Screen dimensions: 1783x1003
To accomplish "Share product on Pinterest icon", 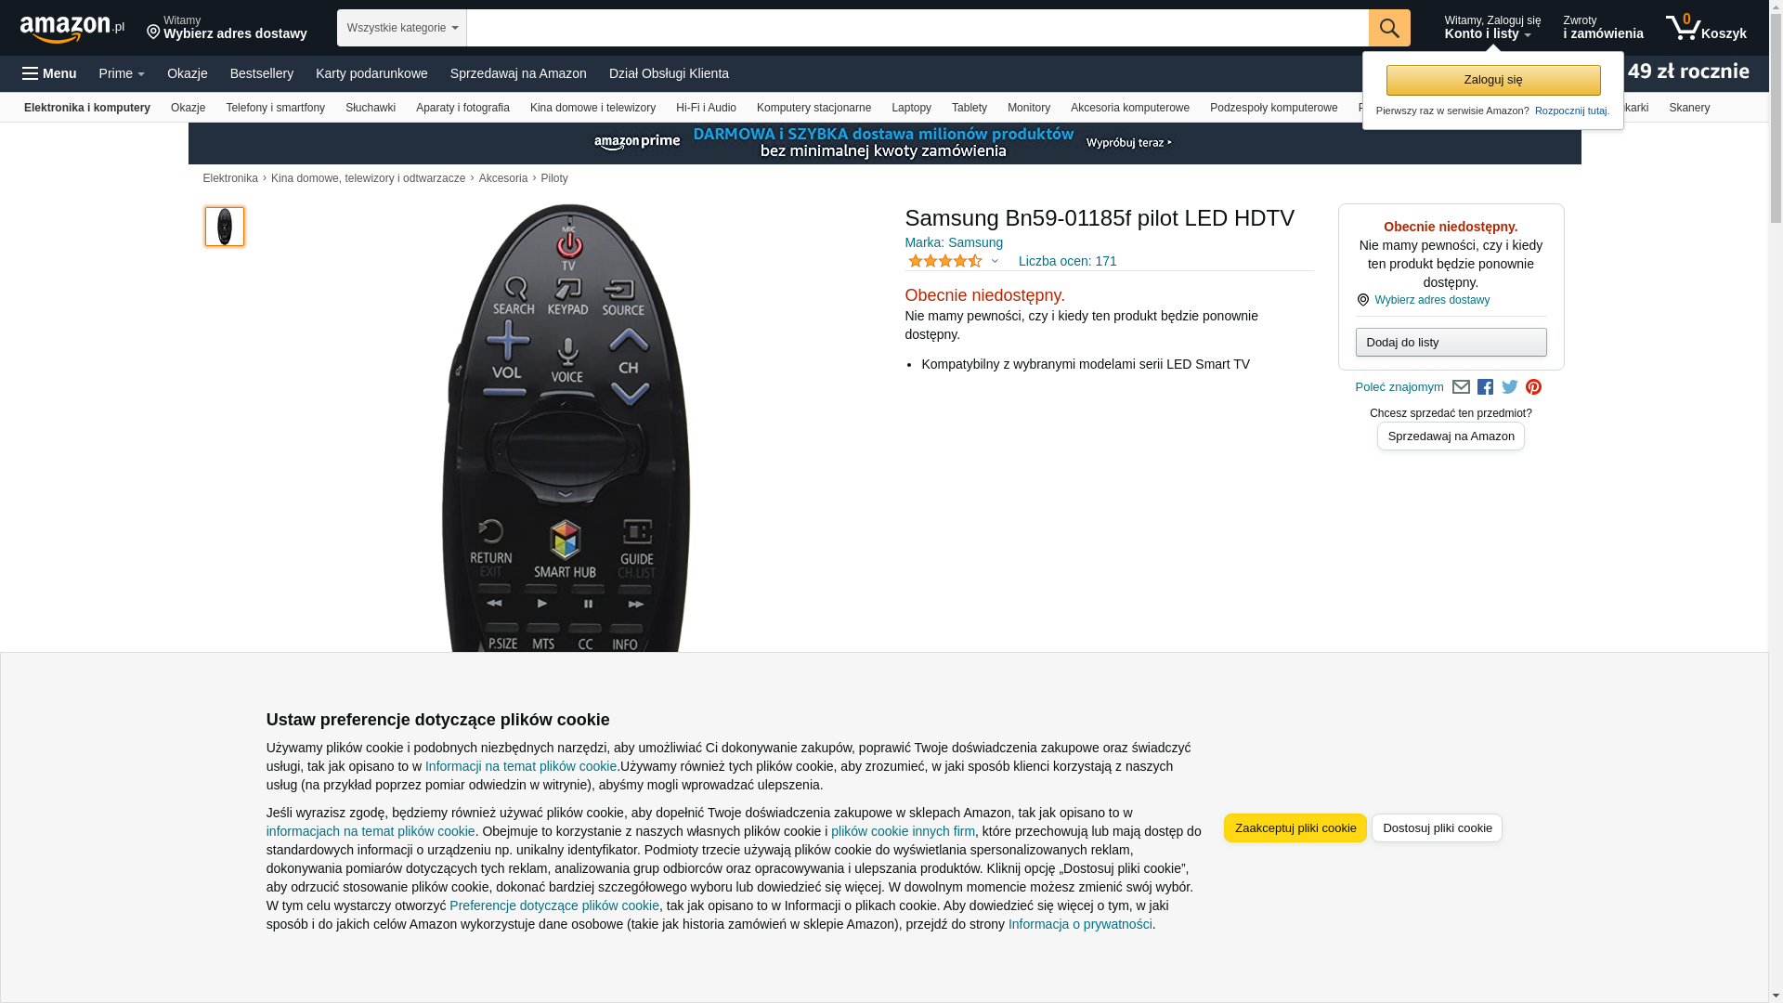I will coord(1533,387).
